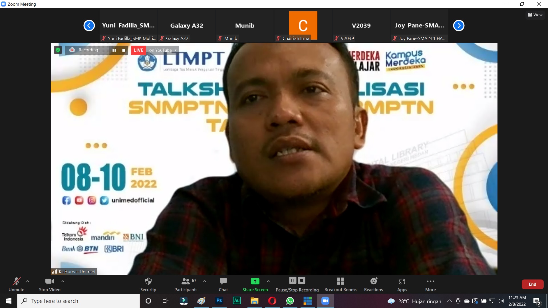
Task: Open the colorful tiles app on taskbar
Action: click(308, 301)
